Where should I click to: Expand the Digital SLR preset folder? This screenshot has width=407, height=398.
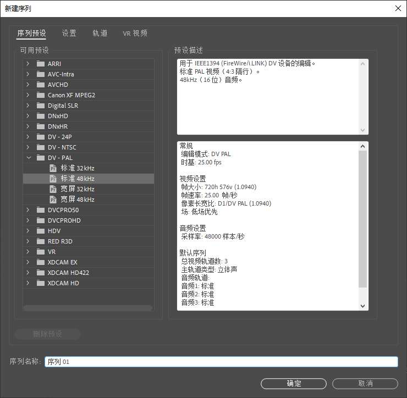(x=28, y=106)
